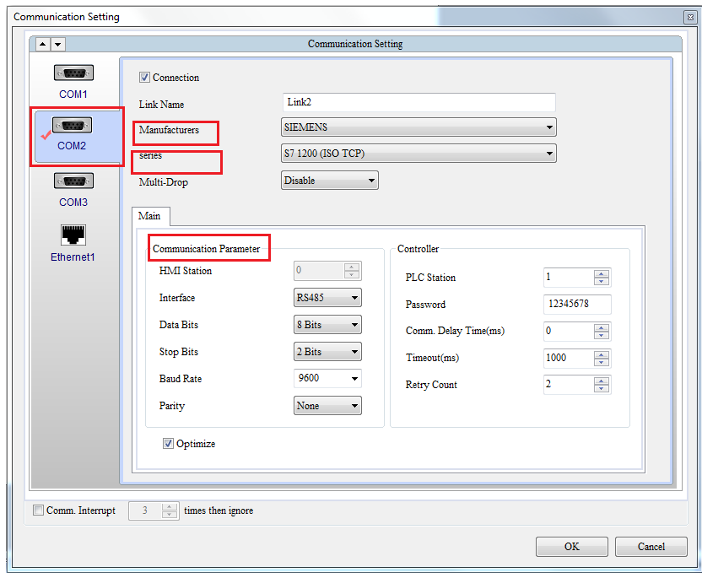Uncheck the Connection checkbox

[x=143, y=77]
